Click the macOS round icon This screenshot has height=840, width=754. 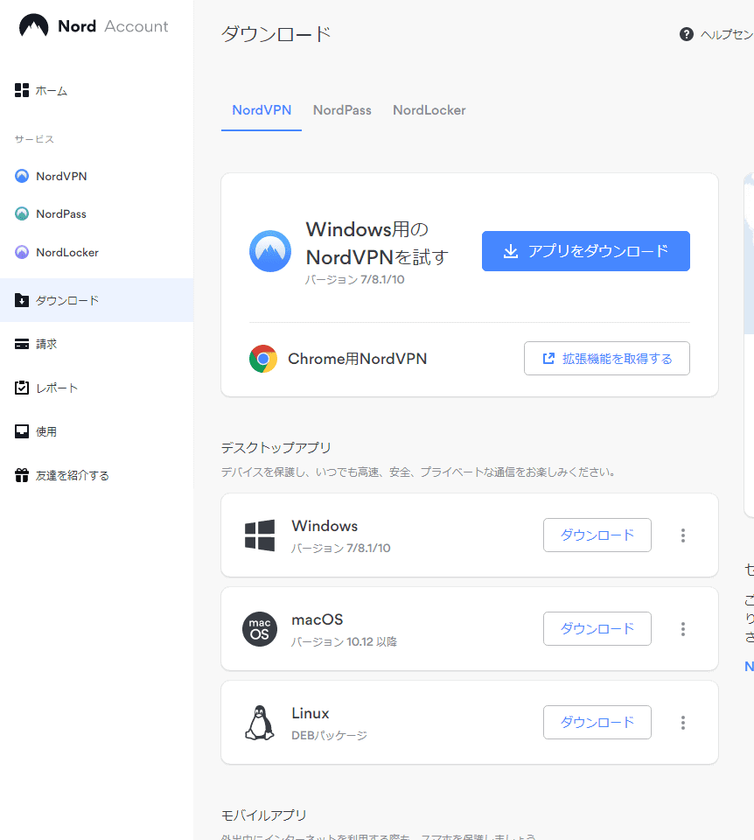coord(260,629)
